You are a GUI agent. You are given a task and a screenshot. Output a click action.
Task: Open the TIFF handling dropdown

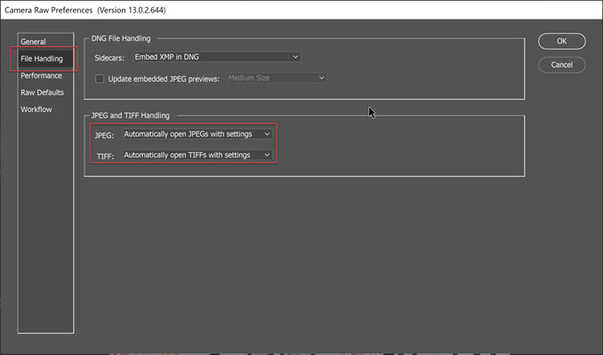(197, 155)
